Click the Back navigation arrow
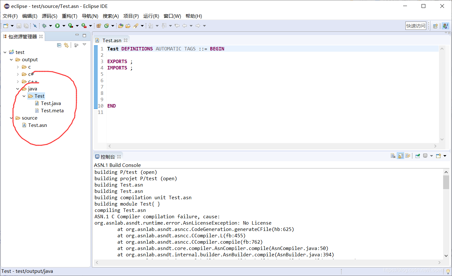This screenshot has height=276, width=452. 184,26
